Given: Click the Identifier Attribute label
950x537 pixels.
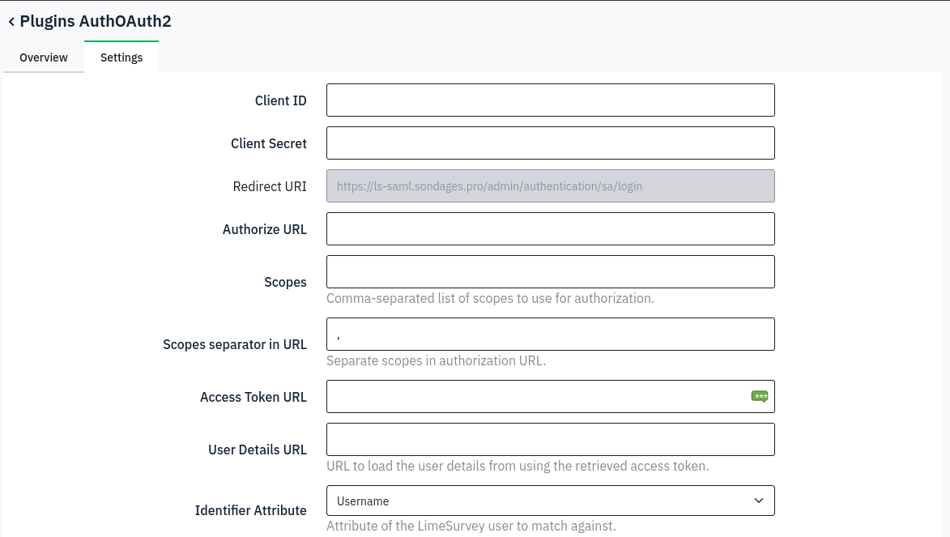Looking at the screenshot, I should point(250,510).
